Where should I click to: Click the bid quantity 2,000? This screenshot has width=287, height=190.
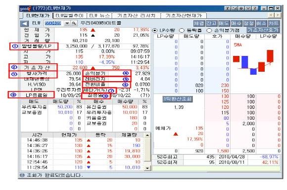248,124
